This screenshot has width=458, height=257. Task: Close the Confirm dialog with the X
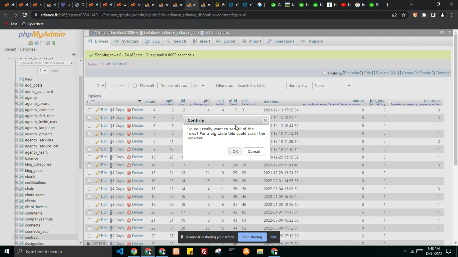(x=265, y=120)
